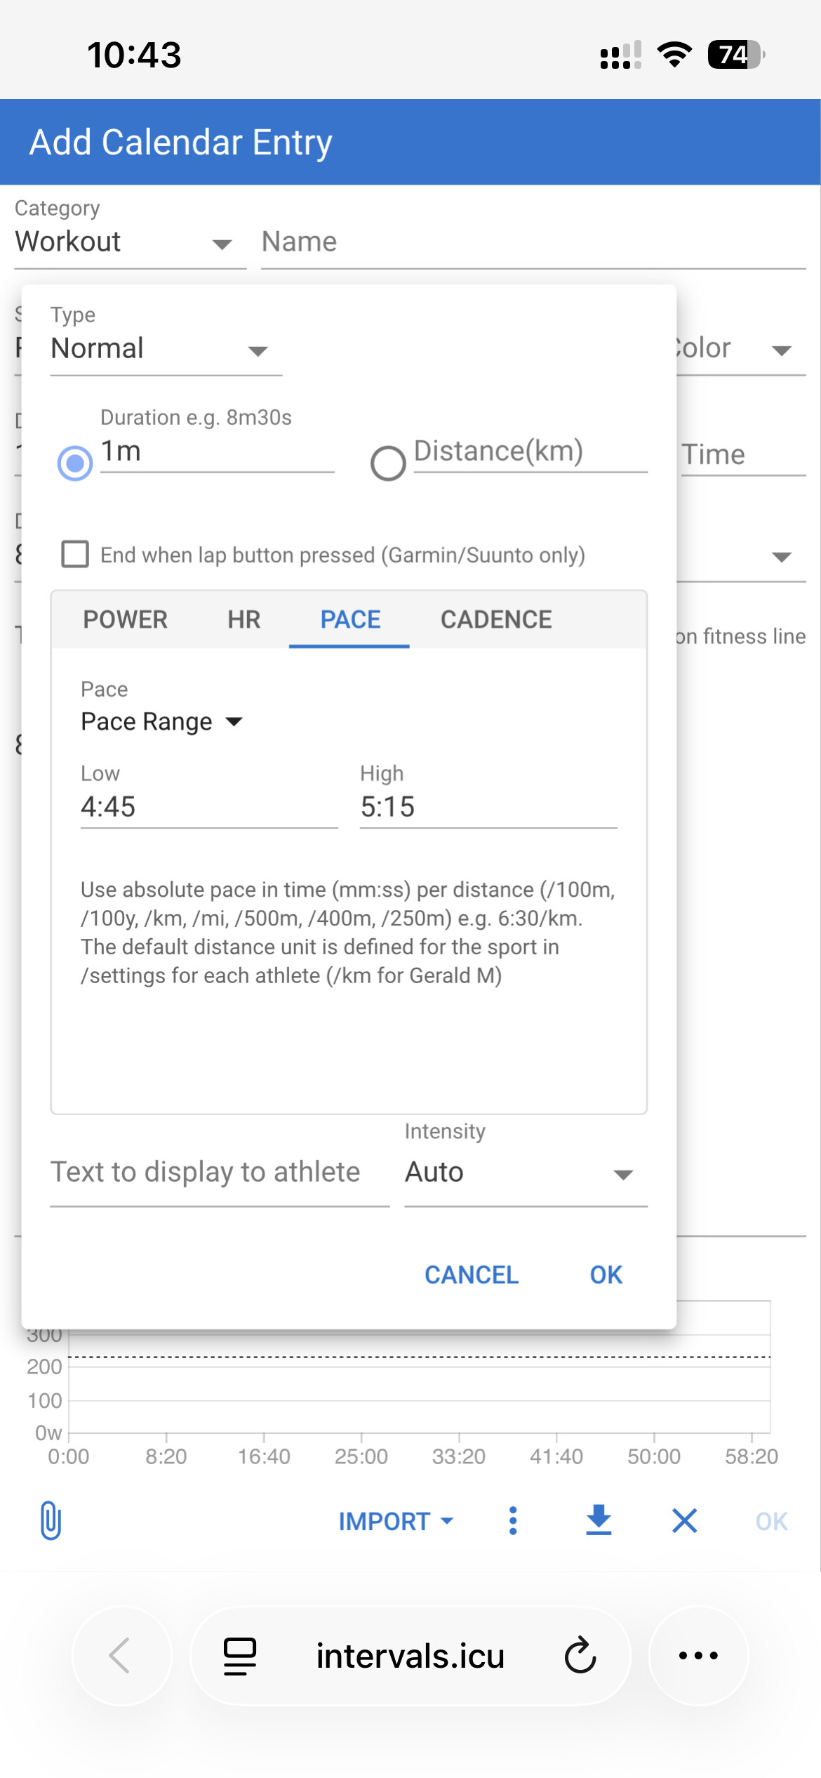Open the Intensity dropdown set to Auto
Viewport: 821px width, 1778px height.
click(525, 1173)
